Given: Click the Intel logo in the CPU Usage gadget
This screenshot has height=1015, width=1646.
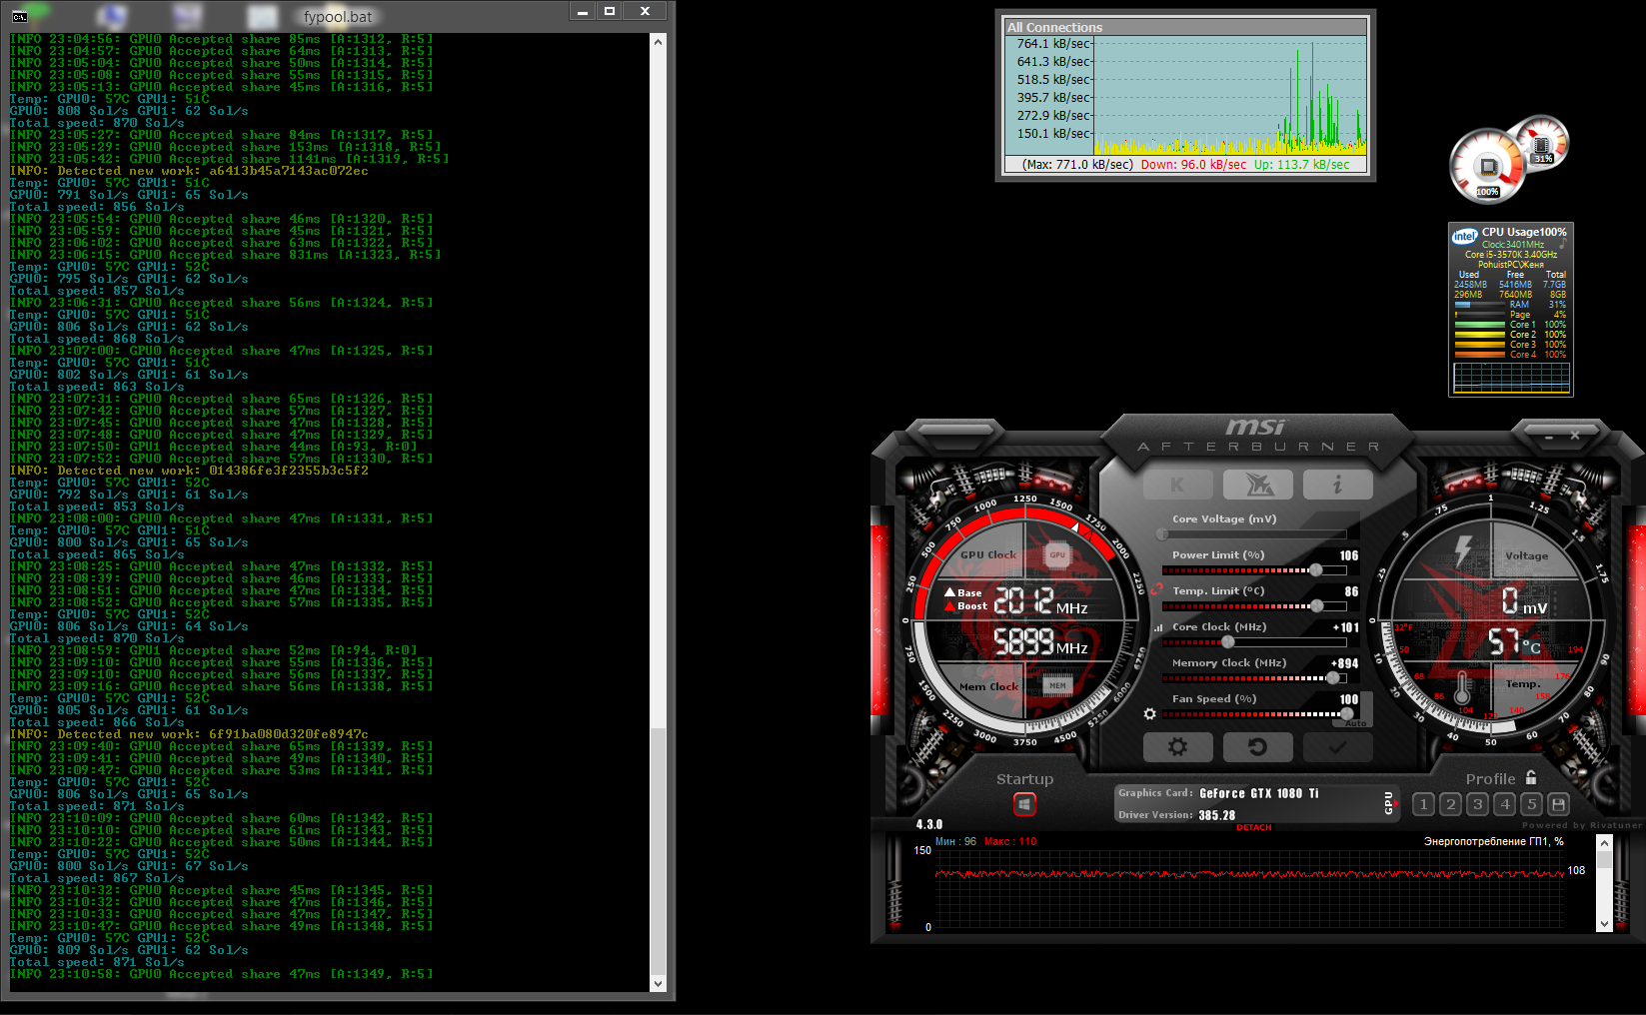Looking at the screenshot, I should pos(1464,236).
